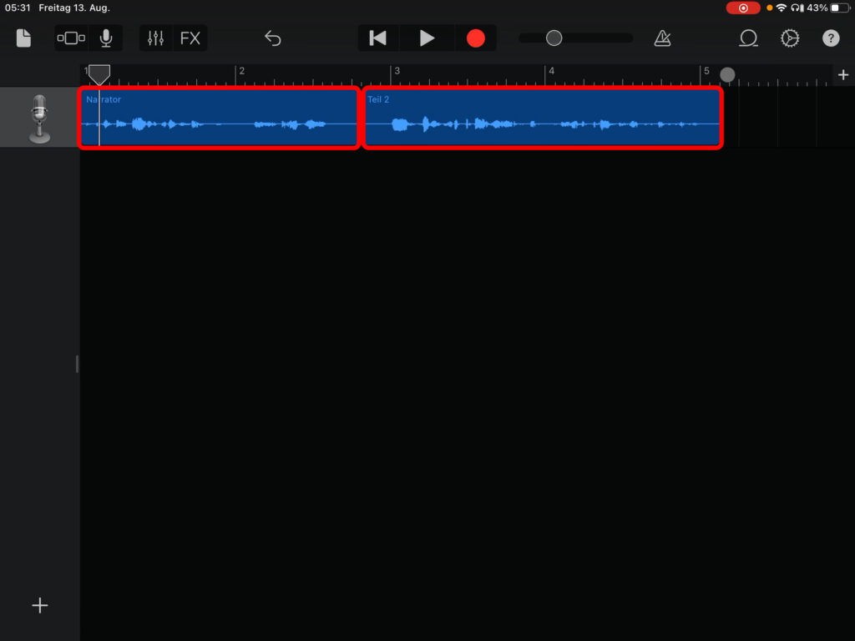Click the master volume slider knob

[x=554, y=38]
